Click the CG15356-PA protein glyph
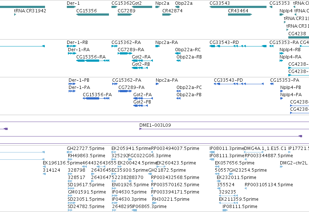The width and height of the screenshot is (309, 212). click(96, 98)
